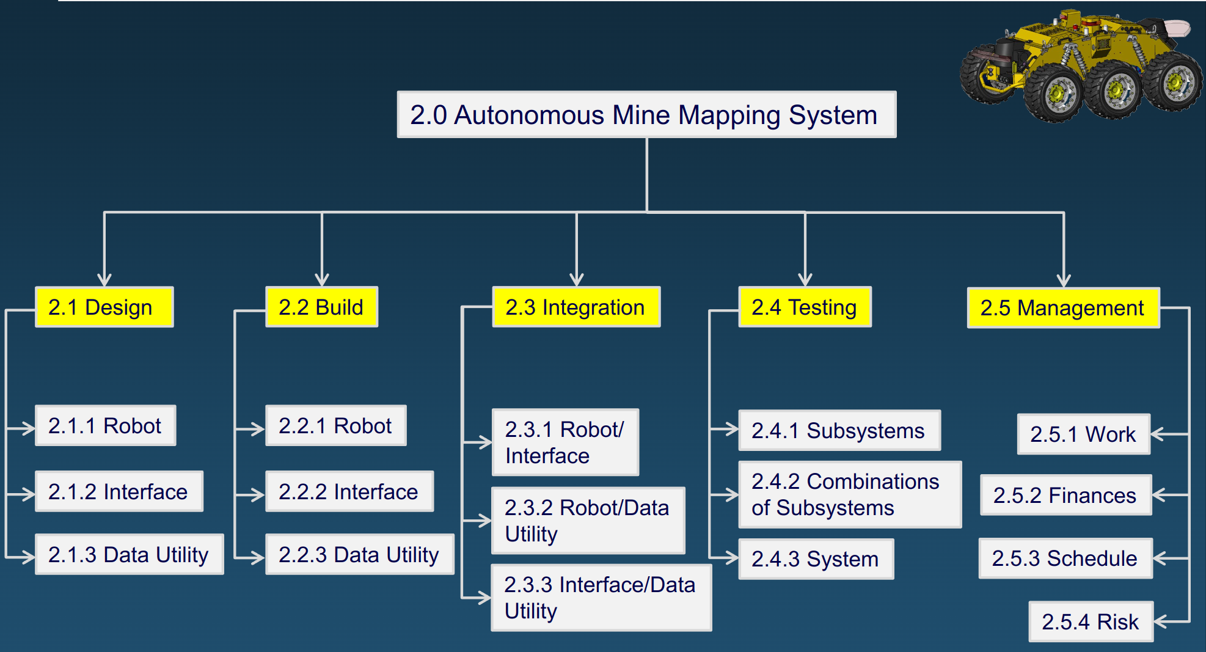Toggle the highlighted 2.1 Design box
Image resolution: width=1206 pixels, height=652 pixels.
104,307
